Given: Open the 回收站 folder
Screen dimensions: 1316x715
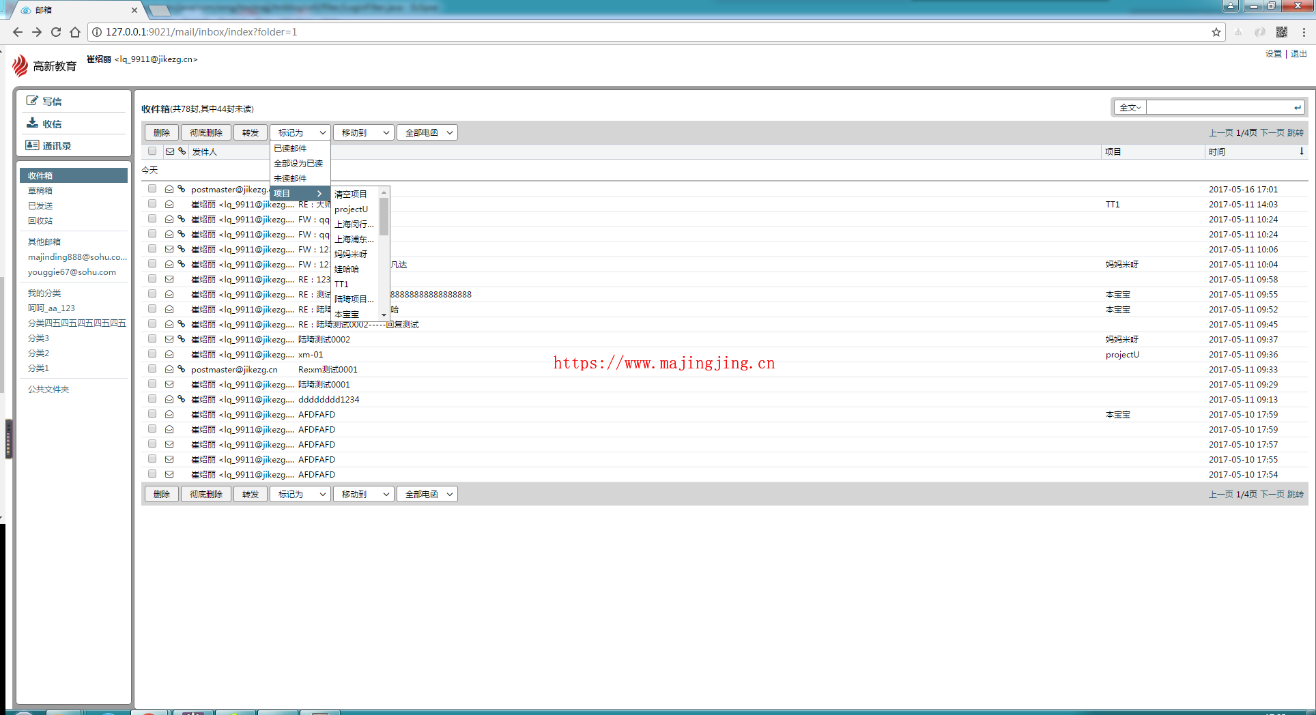Looking at the screenshot, I should pyautogui.click(x=40, y=220).
